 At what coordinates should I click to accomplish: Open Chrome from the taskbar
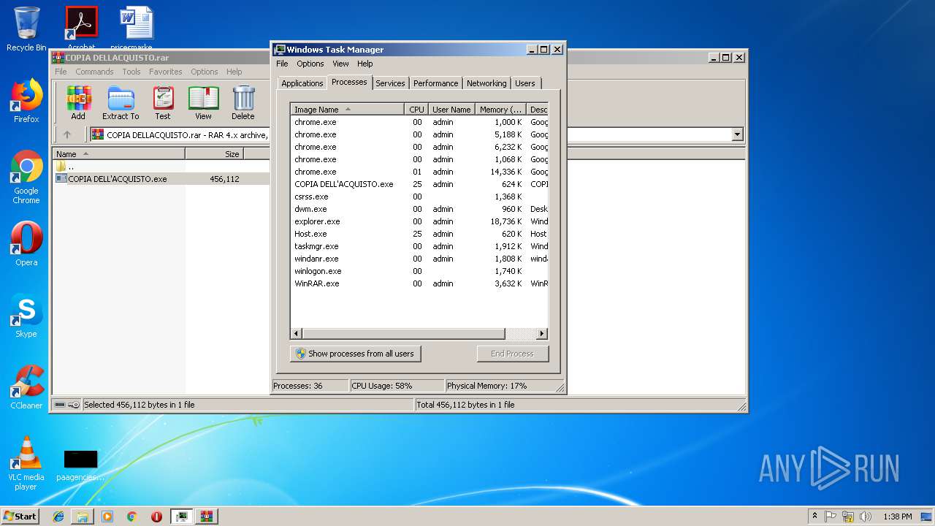(x=131, y=517)
